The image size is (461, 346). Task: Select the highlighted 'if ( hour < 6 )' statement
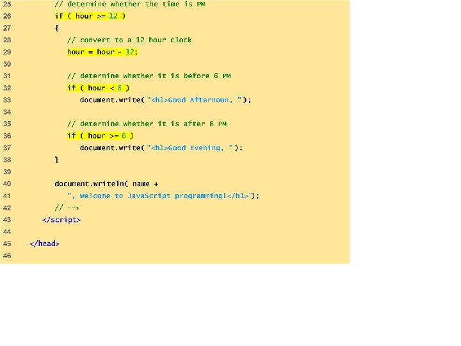click(x=98, y=88)
